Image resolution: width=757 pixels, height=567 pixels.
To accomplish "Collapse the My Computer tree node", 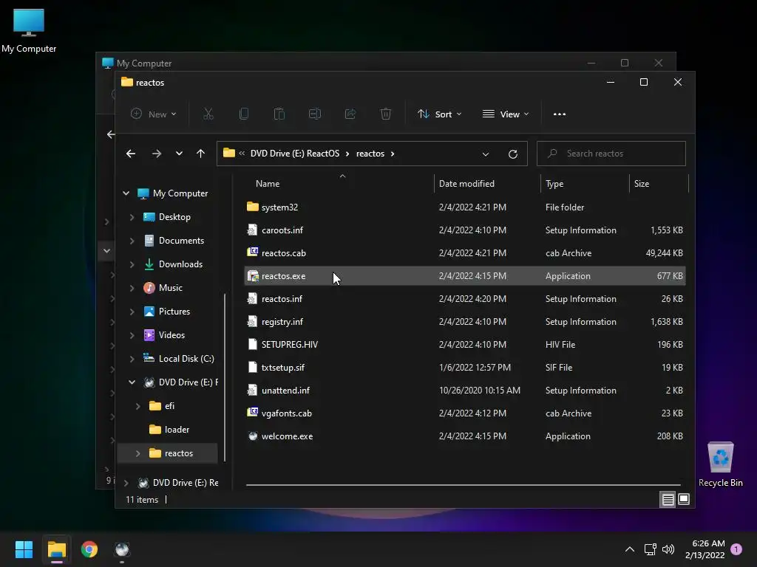I will (126, 193).
